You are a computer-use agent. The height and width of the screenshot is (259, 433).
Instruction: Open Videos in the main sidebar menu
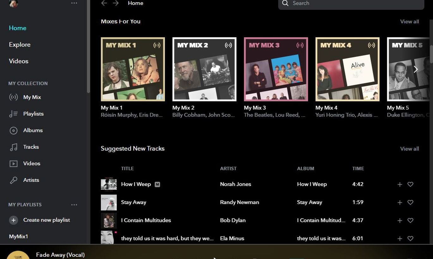pos(19,61)
